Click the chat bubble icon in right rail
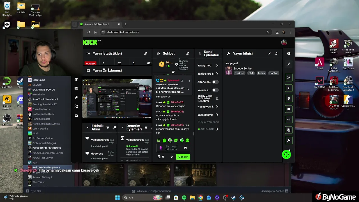 (x=289, y=109)
